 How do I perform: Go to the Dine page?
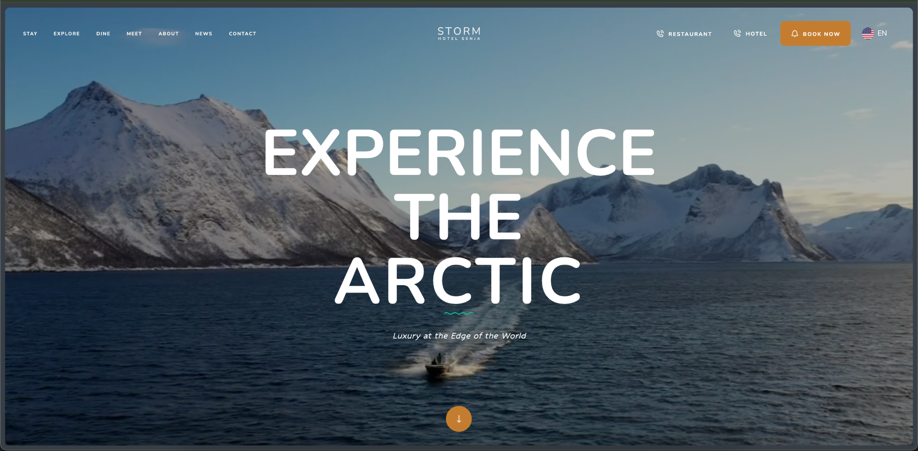pyautogui.click(x=103, y=34)
